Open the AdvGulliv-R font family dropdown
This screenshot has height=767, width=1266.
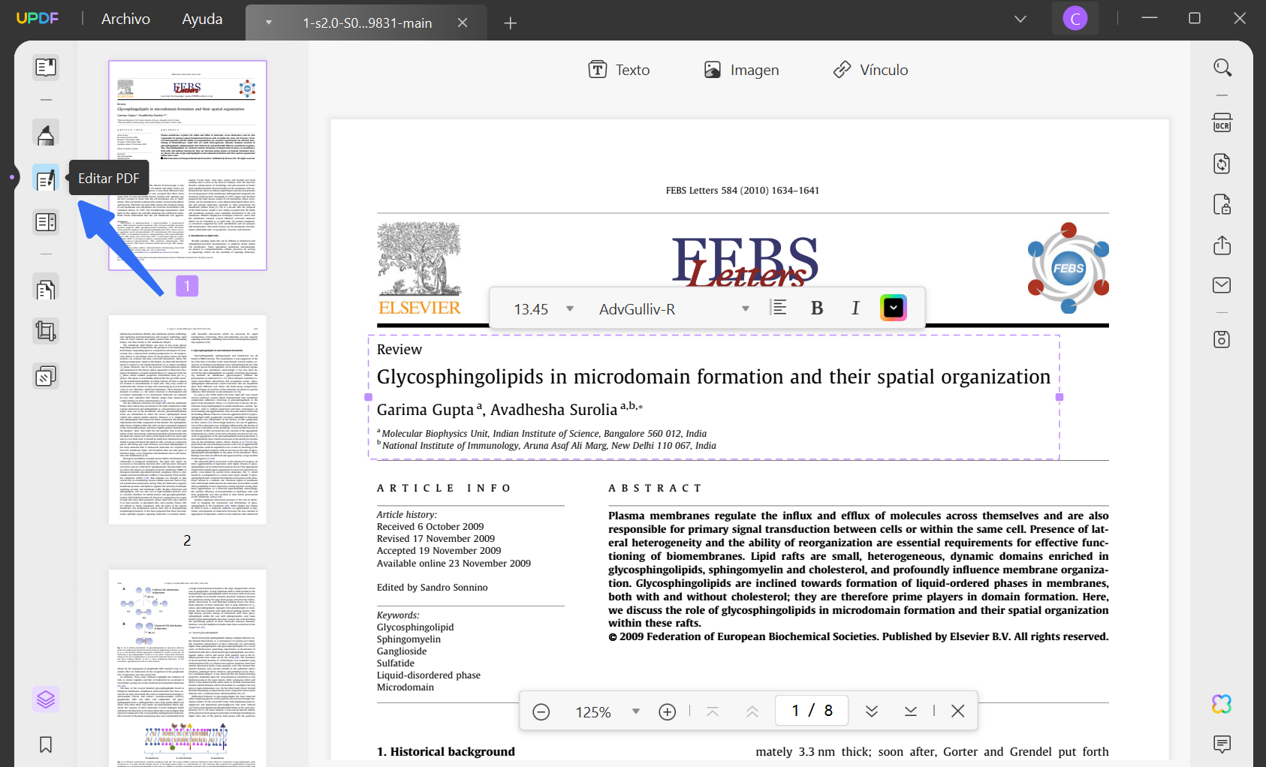(x=746, y=308)
